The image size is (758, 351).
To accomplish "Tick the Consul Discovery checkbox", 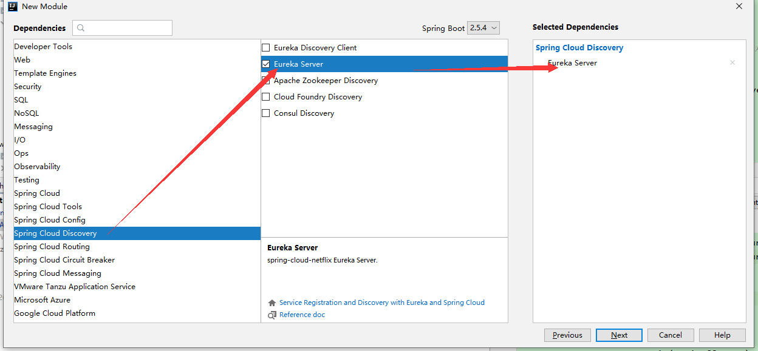I will (265, 113).
